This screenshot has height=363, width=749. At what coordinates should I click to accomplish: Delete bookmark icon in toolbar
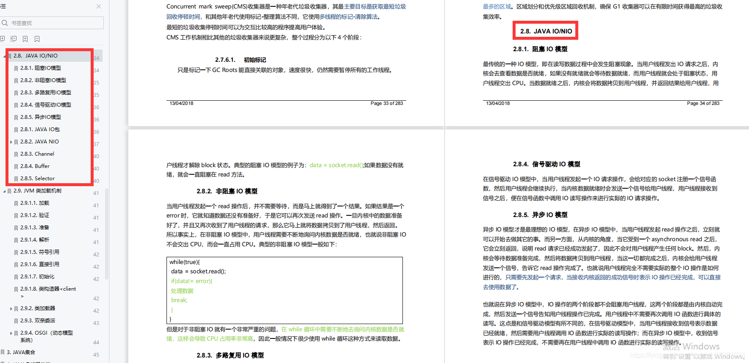point(37,39)
